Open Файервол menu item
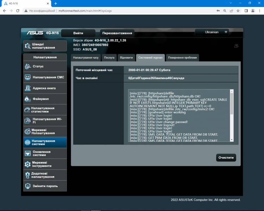 coord(45,99)
